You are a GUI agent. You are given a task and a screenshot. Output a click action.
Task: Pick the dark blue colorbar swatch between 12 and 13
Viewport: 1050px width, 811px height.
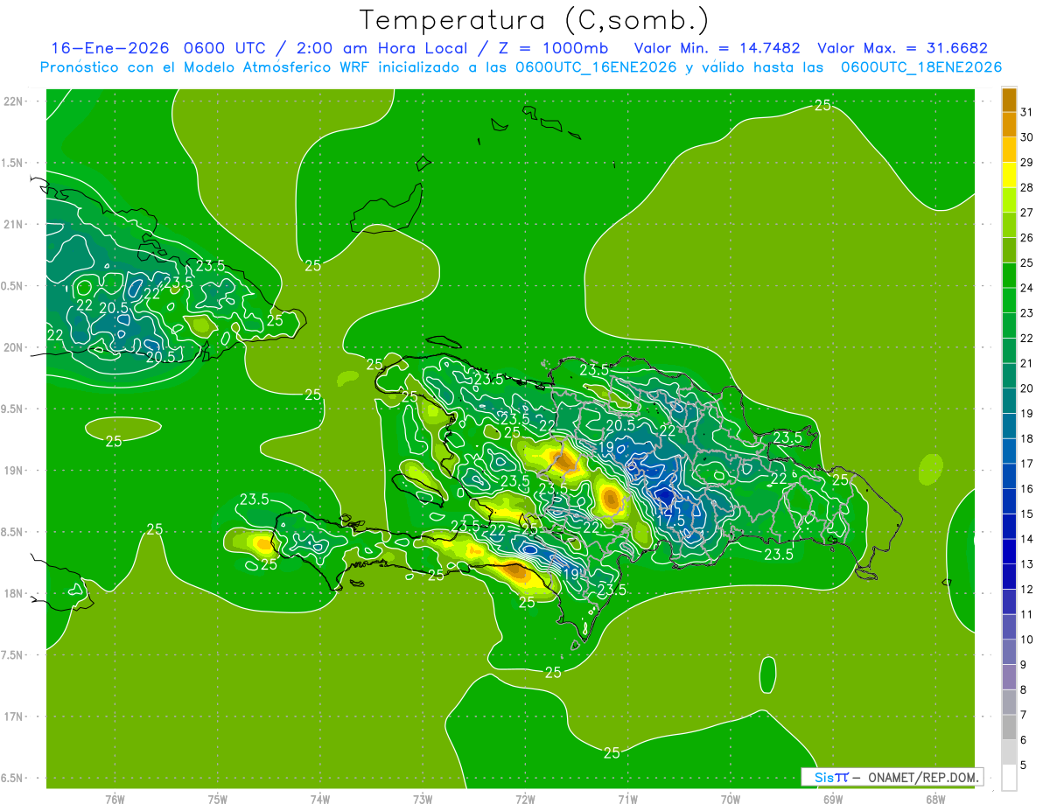(1009, 577)
